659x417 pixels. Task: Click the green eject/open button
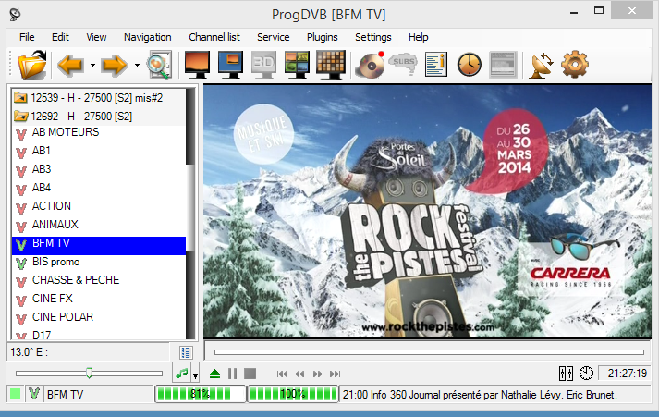(214, 374)
